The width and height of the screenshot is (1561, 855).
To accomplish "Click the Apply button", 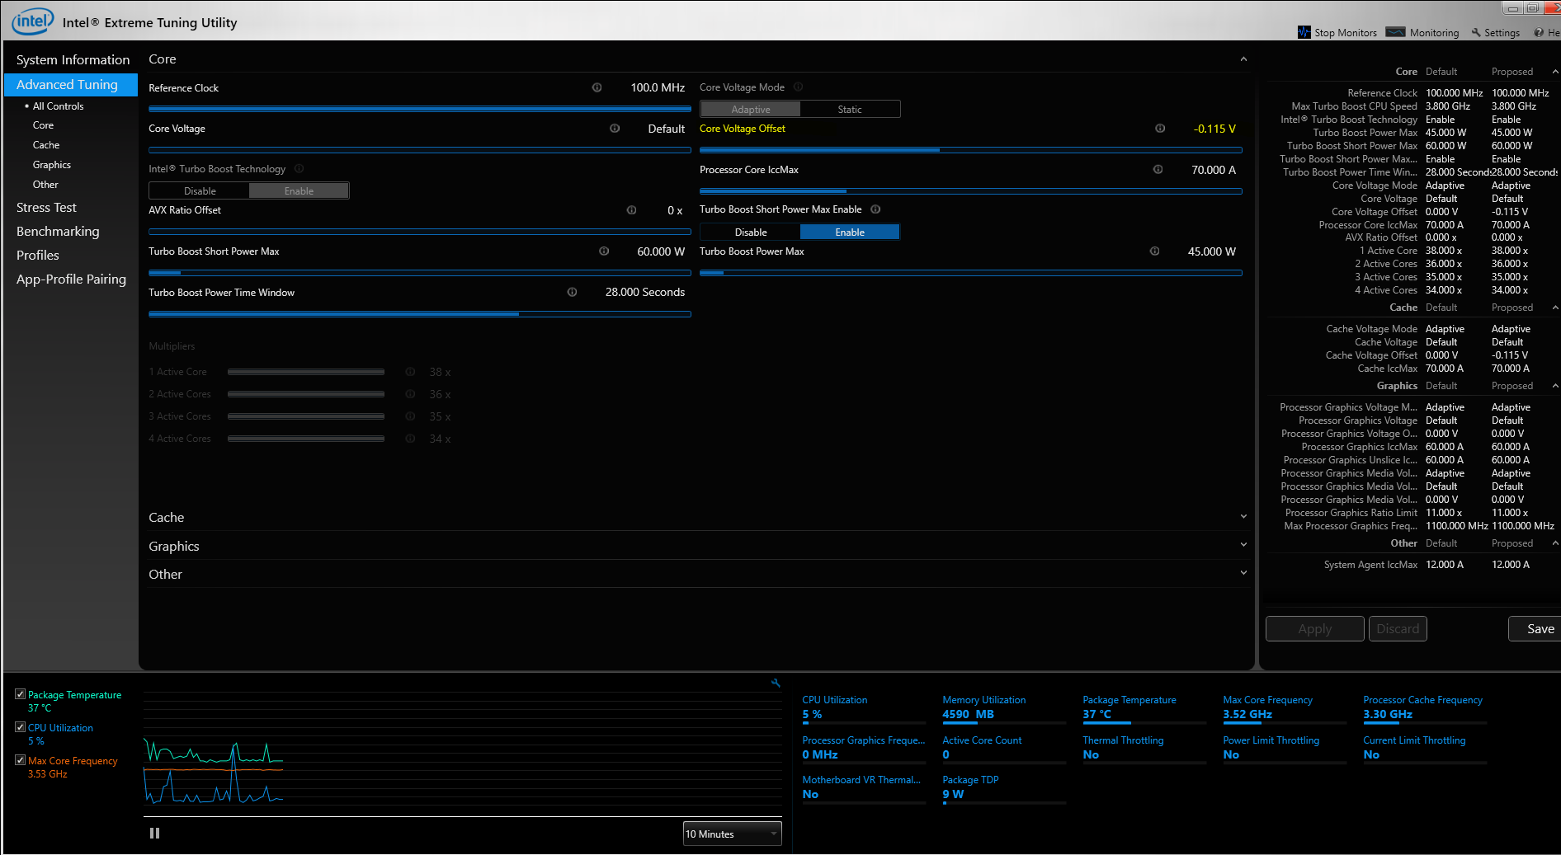I will 1314,629.
